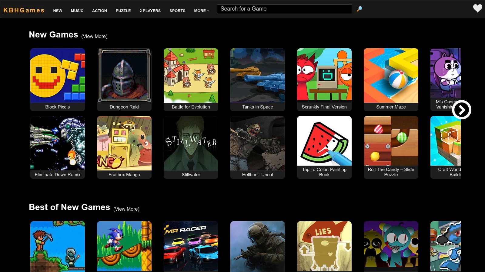This screenshot has width=485, height=272.
Task: Click the search magnifier icon
Action: 359,9
